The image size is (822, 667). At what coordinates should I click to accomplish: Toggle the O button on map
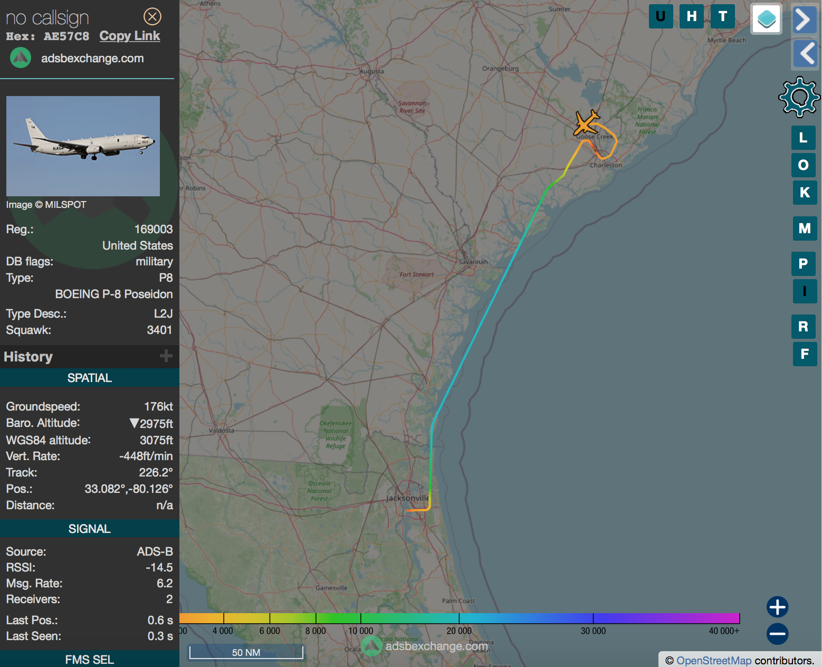[804, 165]
